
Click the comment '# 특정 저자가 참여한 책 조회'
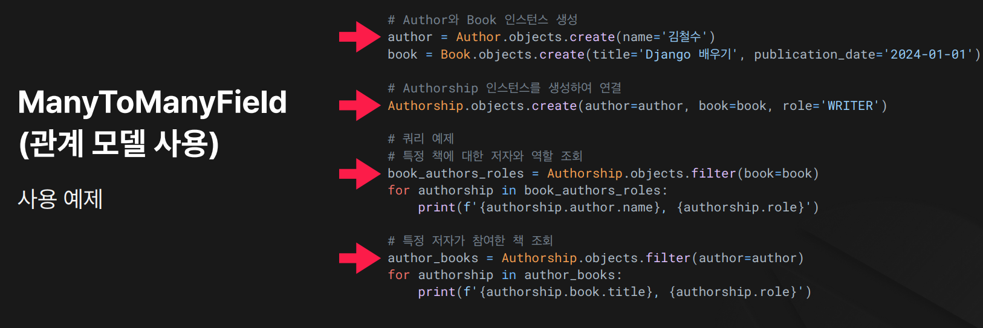click(470, 241)
